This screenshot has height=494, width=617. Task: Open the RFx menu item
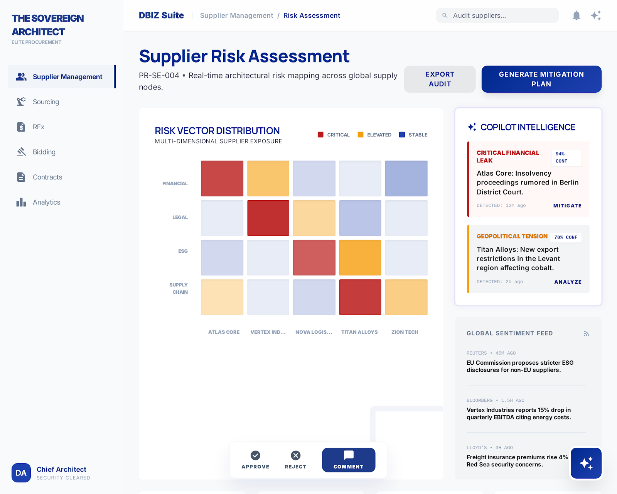(62, 127)
